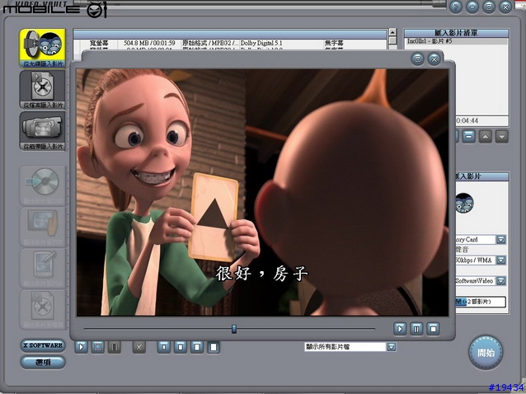526x394 pixels.
Task: Remove selected clip with minus button
Action: 468,137
